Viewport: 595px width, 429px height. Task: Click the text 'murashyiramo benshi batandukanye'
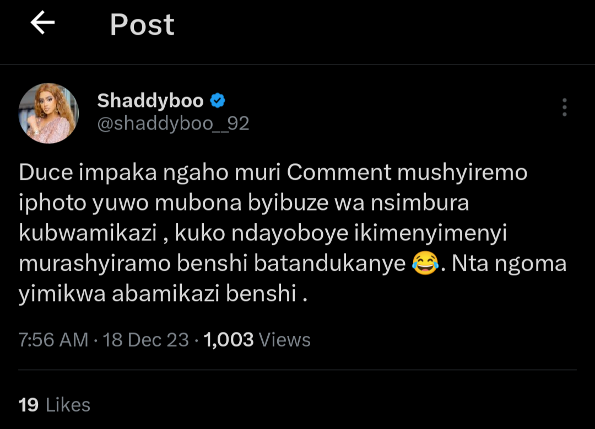click(x=212, y=264)
